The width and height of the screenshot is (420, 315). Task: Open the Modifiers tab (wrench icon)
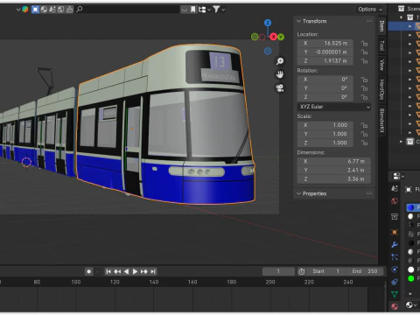[395, 244]
